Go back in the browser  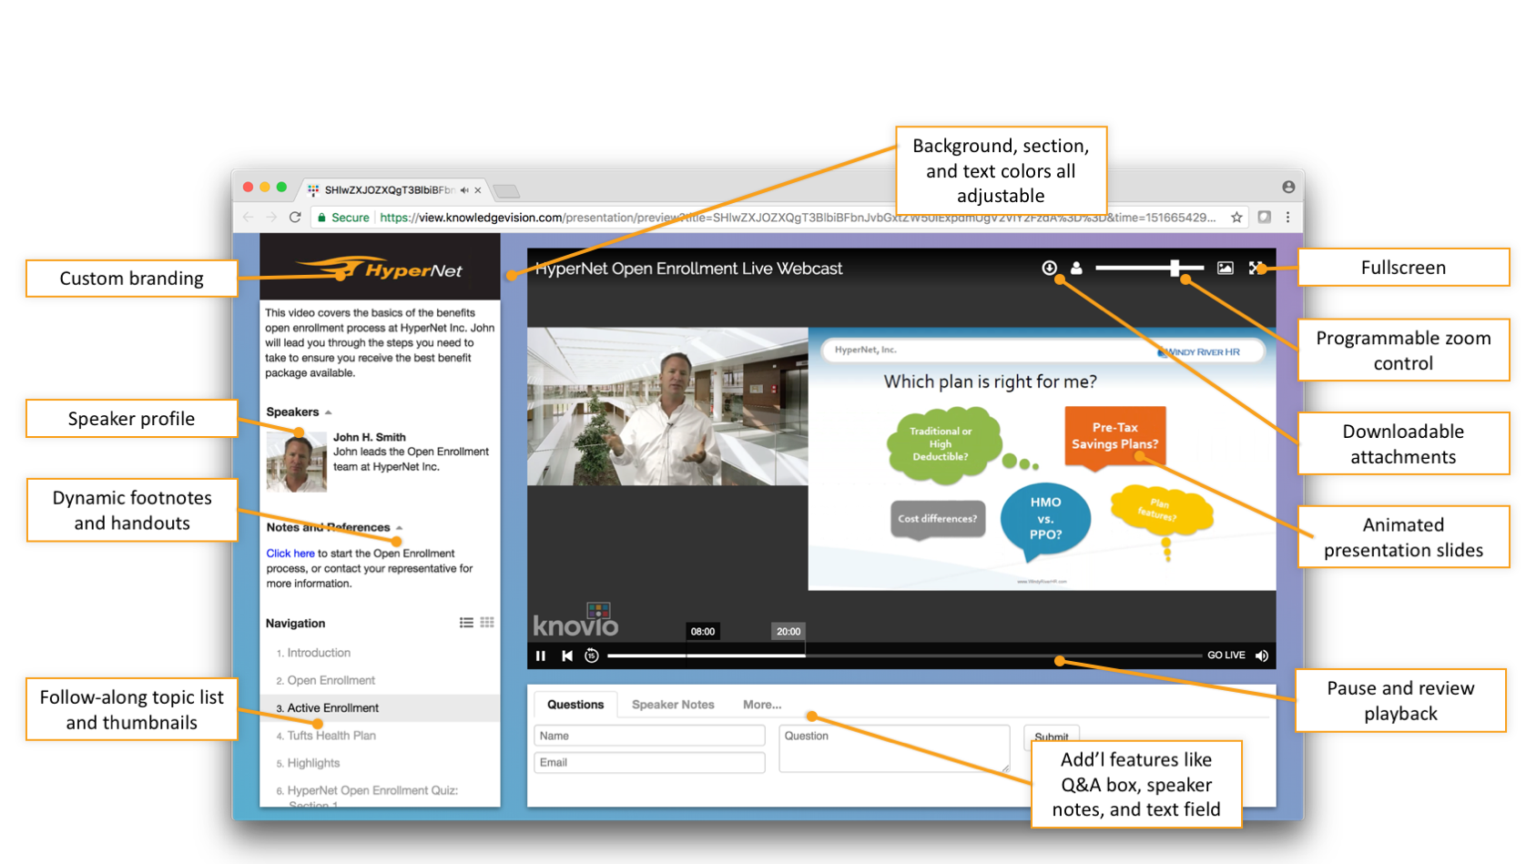[248, 218]
